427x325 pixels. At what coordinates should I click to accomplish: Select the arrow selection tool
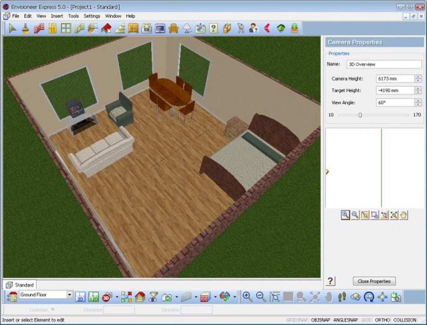pos(12,28)
